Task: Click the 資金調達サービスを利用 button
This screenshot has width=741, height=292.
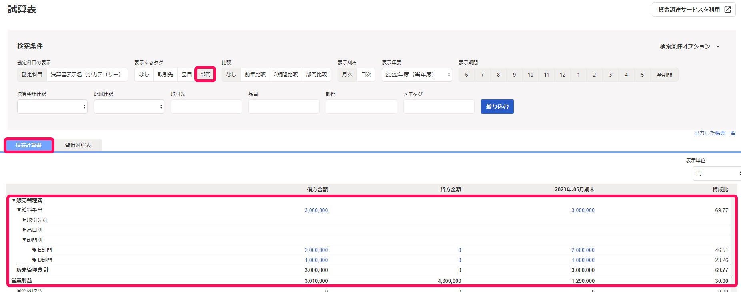Action: click(x=694, y=10)
